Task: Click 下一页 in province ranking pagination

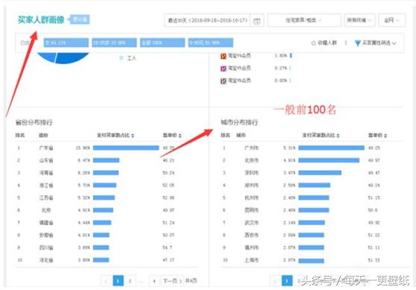Action: tap(173, 281)
